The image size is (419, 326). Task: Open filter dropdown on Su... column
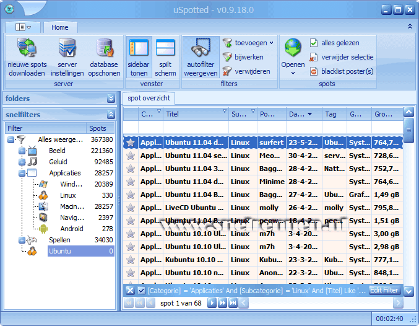coord(253,110)
